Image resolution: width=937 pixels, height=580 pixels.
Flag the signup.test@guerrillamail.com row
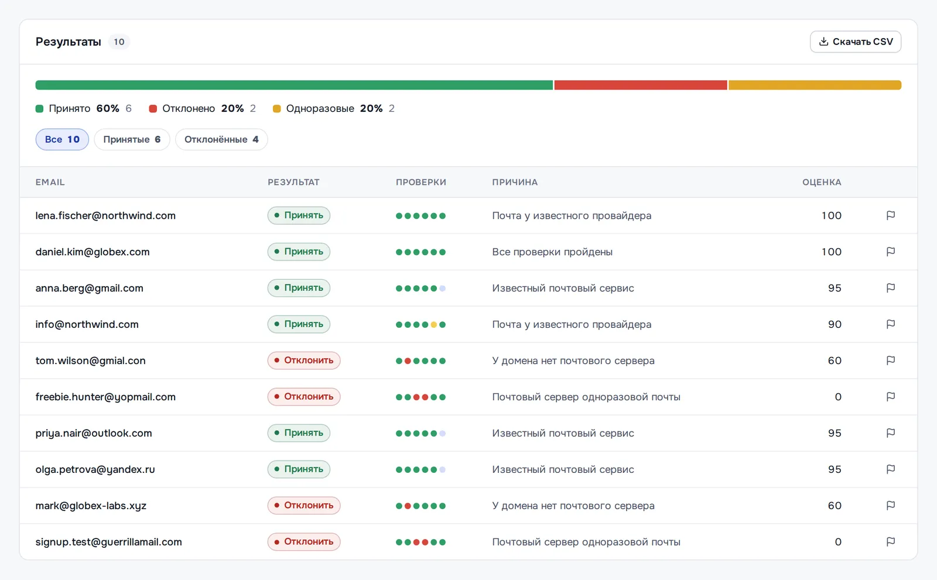pyautogui.click(x=890, y=542)
